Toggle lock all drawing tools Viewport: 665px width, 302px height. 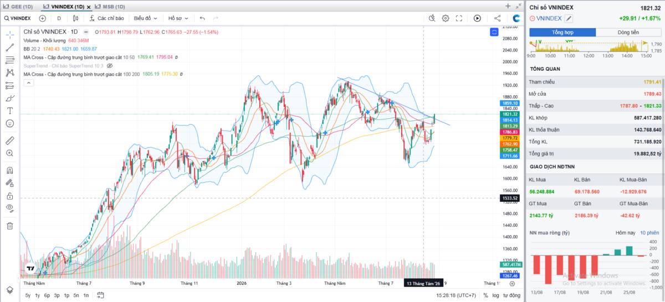(9, 196)
